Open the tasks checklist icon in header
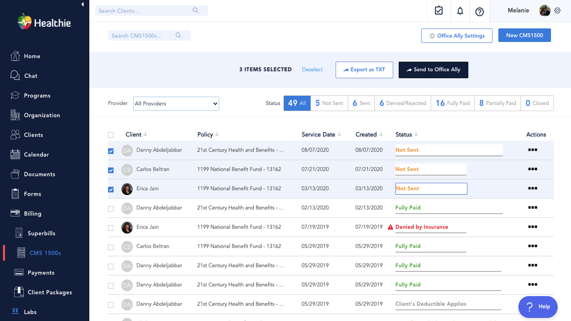Image resolution: width=571 pixels, height=321 pixels. tap(439, 11)
